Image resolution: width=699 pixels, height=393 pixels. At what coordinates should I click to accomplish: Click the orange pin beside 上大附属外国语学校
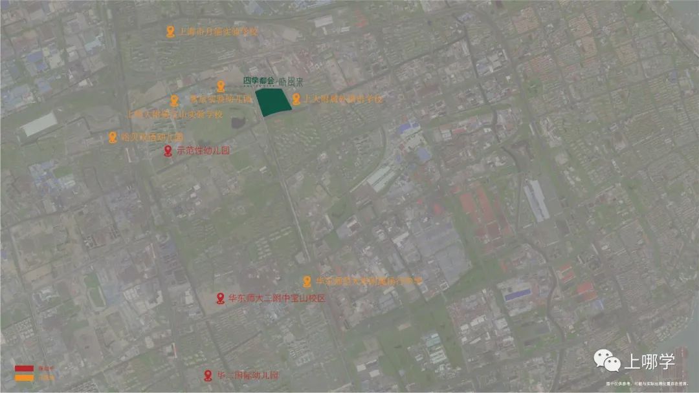296,99
